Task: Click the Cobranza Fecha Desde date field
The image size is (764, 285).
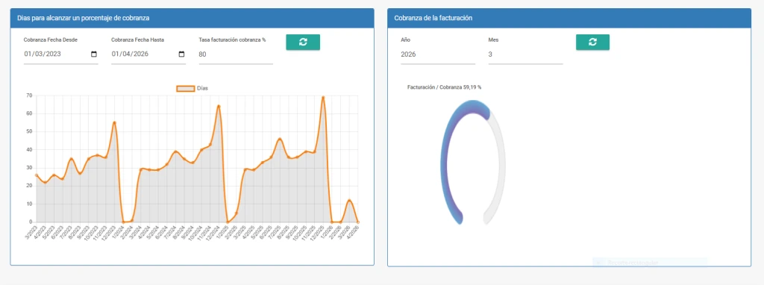Action: click(x=61, y=54)
